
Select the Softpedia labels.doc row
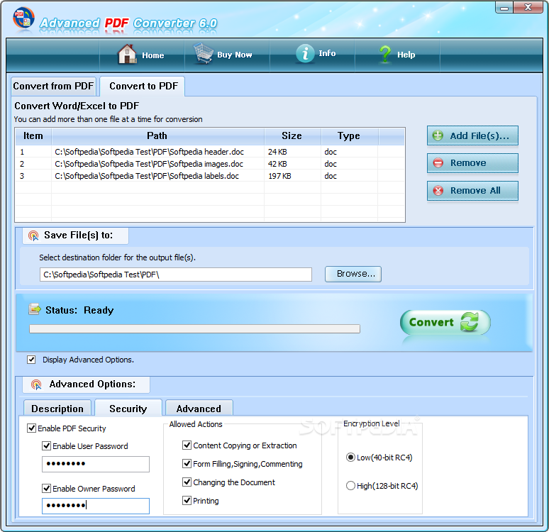[x=209, y=176]
